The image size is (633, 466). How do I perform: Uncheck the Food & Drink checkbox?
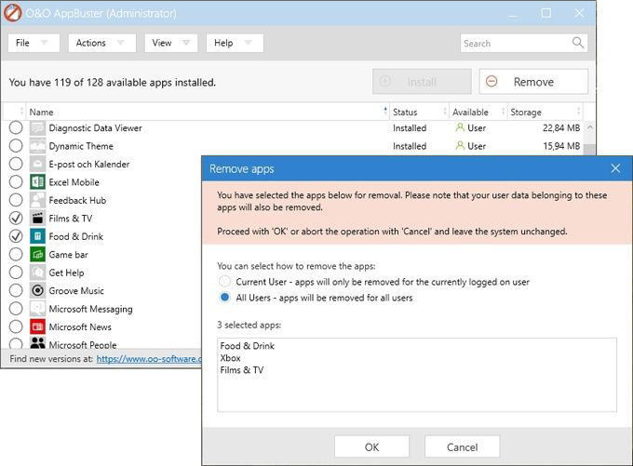(x=16, y=236)
